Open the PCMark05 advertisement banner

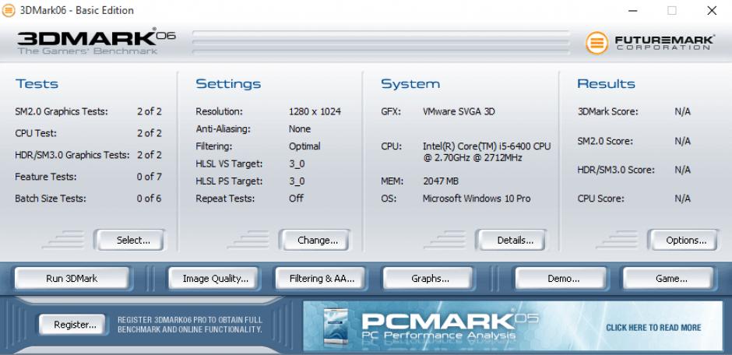512,325
